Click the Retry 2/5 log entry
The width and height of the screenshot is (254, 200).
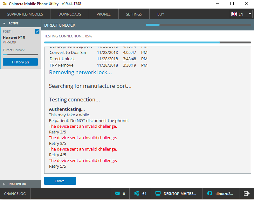point(58,132)
